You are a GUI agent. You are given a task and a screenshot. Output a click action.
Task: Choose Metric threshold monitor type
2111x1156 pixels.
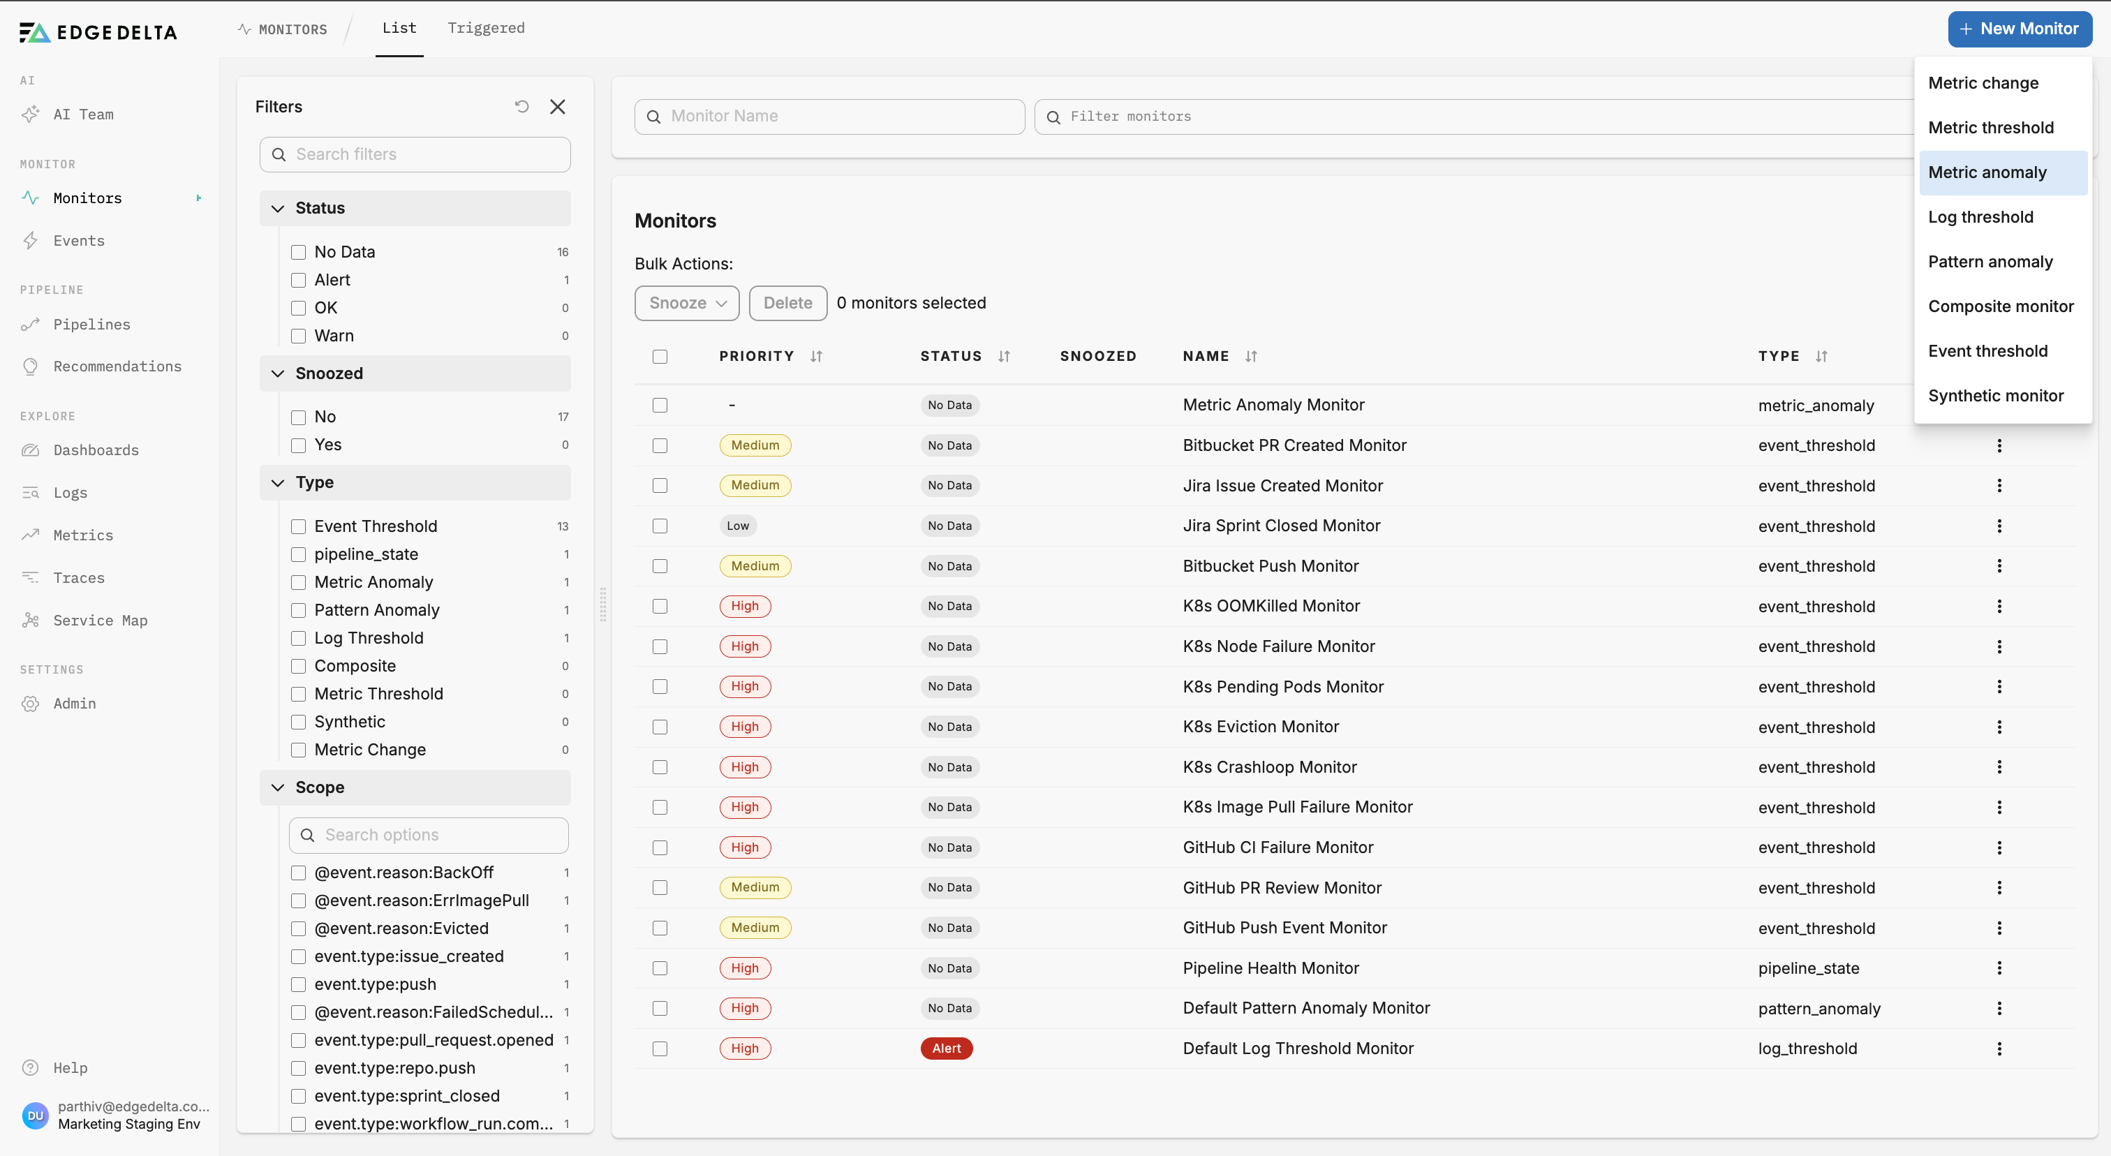(2003, 128)
